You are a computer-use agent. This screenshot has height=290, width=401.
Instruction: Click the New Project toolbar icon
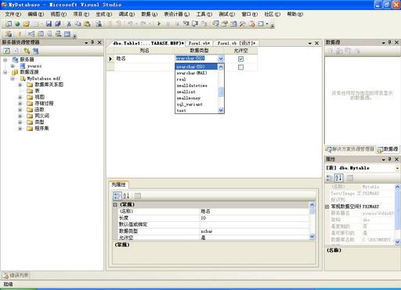point(9,24)
